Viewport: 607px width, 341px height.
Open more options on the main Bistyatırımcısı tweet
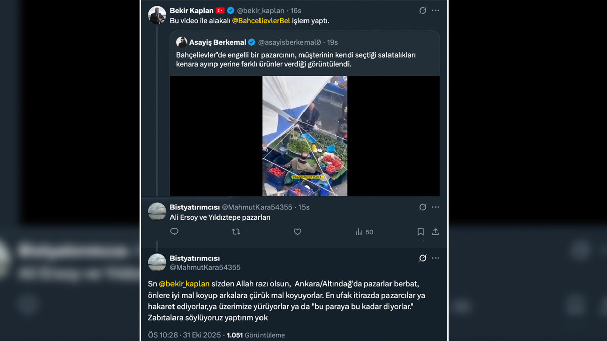click(x=436, y=258)
